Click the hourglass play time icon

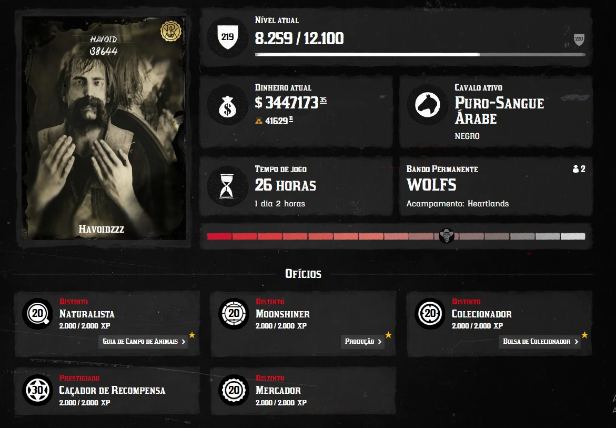(227, 185)
